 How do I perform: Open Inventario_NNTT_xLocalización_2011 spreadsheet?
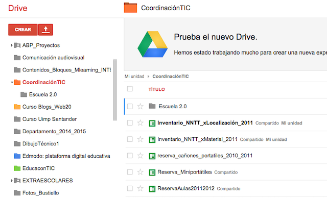(205, 123)
